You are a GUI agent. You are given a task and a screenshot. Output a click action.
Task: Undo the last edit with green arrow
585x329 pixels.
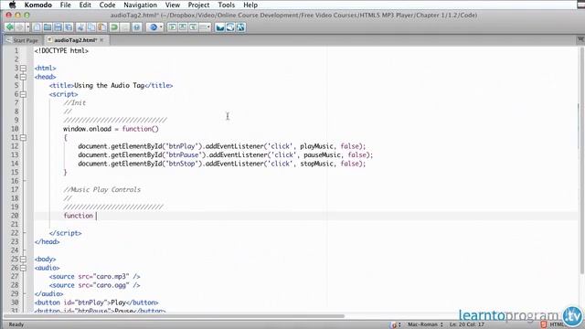click(114, 27)
